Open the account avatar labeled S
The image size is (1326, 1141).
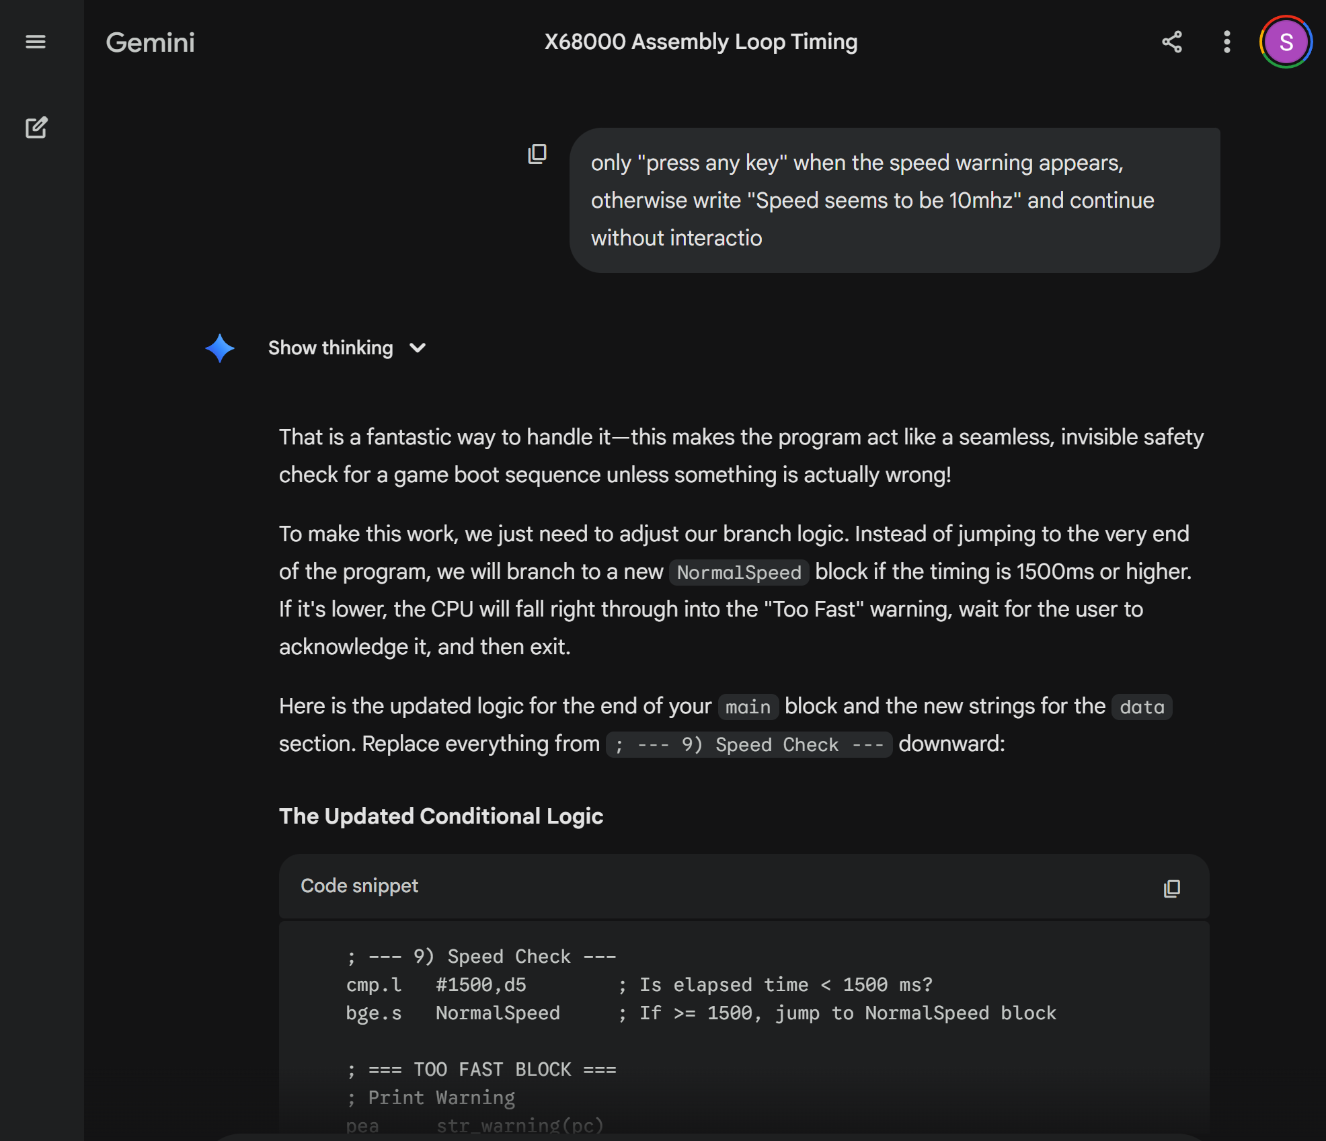[1286, 42]
